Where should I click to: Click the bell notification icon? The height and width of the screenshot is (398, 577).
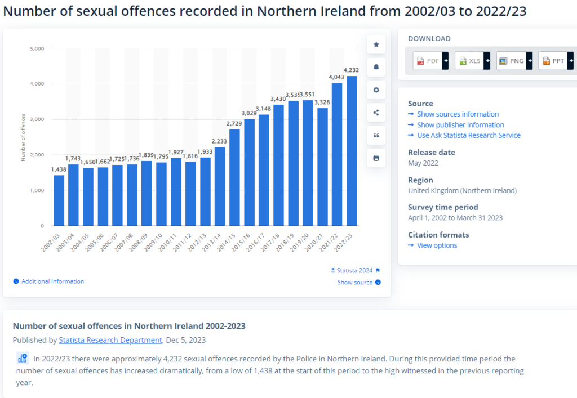(x=376, y=67)
